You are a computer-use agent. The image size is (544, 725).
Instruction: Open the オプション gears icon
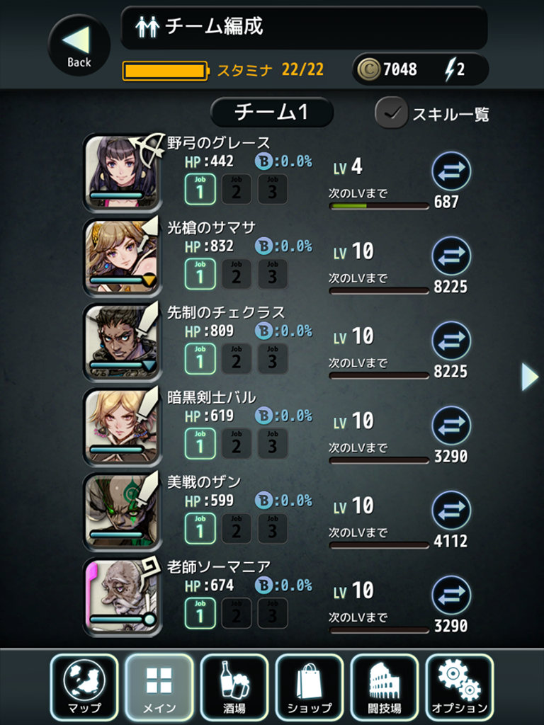point(459,687)
